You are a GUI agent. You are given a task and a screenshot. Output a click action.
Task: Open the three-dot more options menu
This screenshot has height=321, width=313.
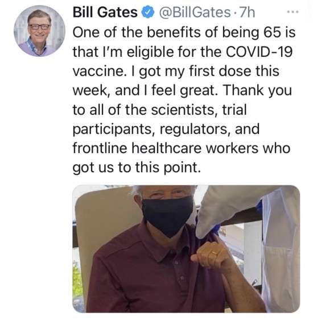(293, 12)
